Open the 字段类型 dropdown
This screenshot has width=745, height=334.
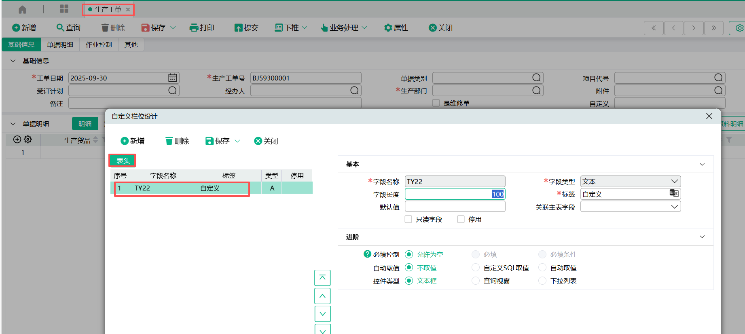630,182
